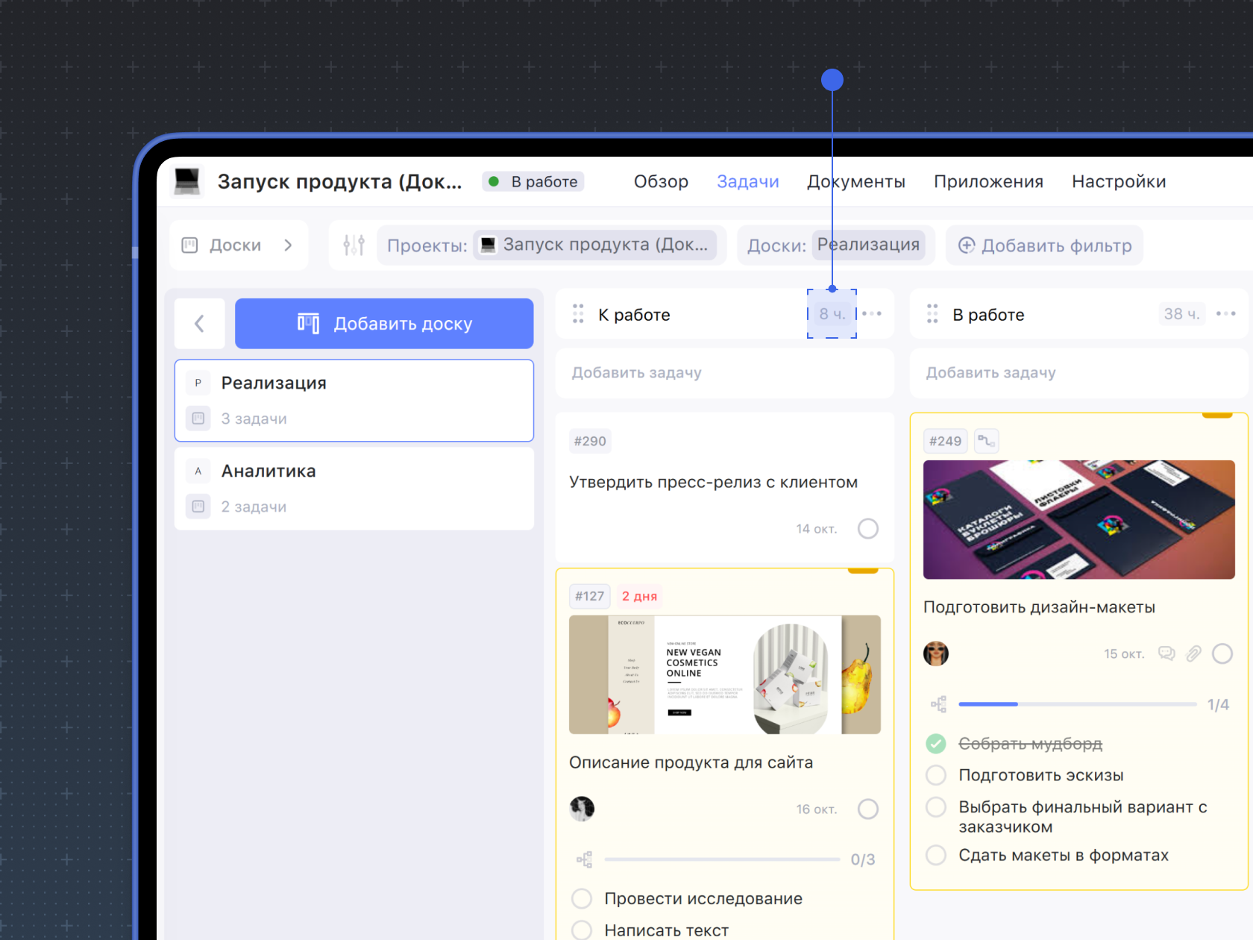Screen dimensions: 1253x940
Task: Check the subtask Подготовить эскизы
Action: [936, 775]
